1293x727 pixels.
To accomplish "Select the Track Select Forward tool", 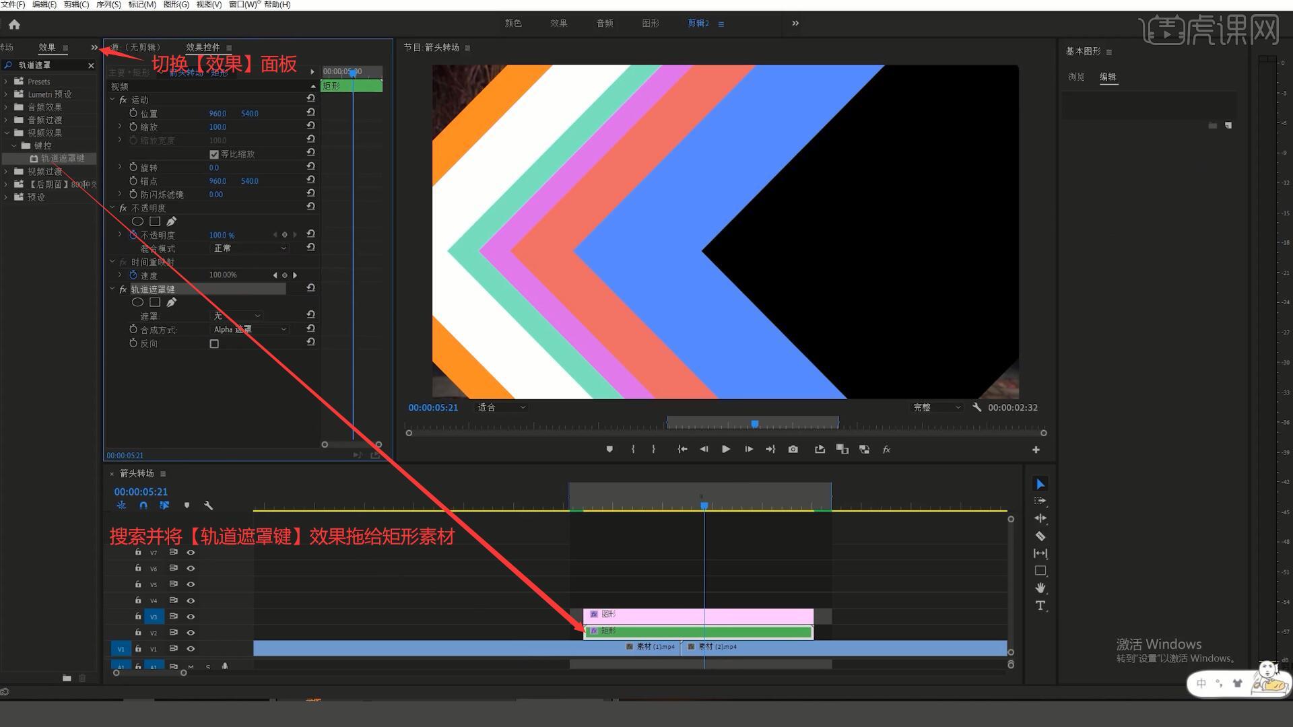I will coord(1040,501).
